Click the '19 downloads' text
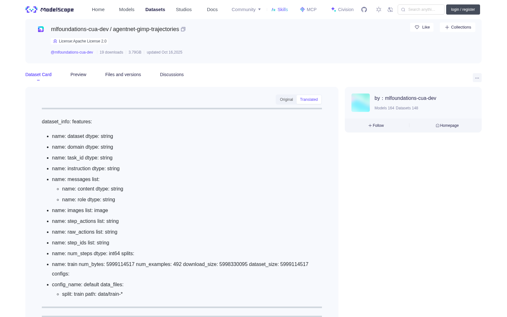The image size is (507, 317). [111, 52]
